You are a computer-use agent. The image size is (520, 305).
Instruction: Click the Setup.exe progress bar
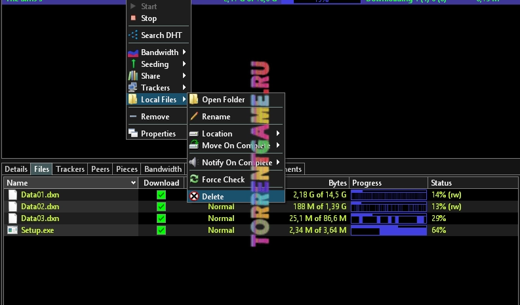pos(389,230)
